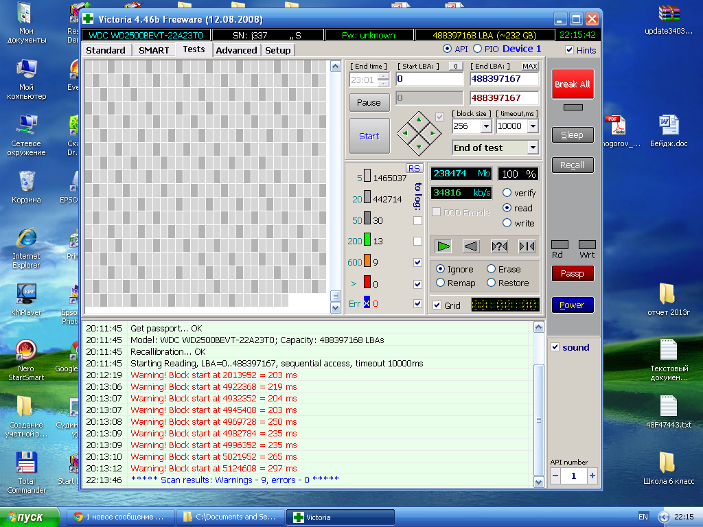
Task: Click the API number minus button
Action: click(x=555, y=476)
